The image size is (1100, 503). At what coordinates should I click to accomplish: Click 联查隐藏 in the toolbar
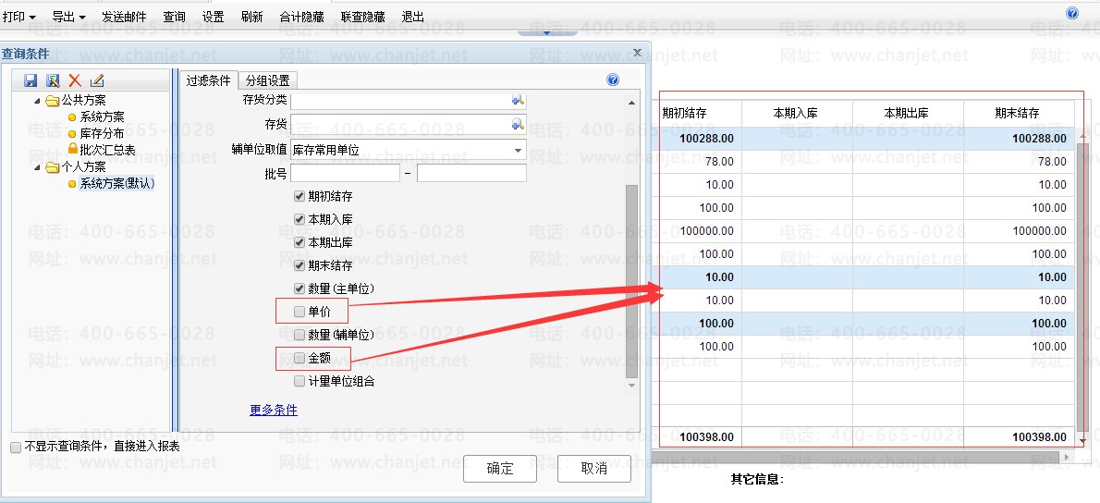point(363,17)
